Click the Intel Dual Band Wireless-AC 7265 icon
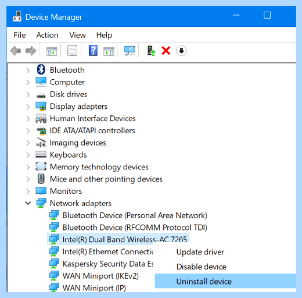The width and height of the screenshot is (302, 298). click(54, 239)
